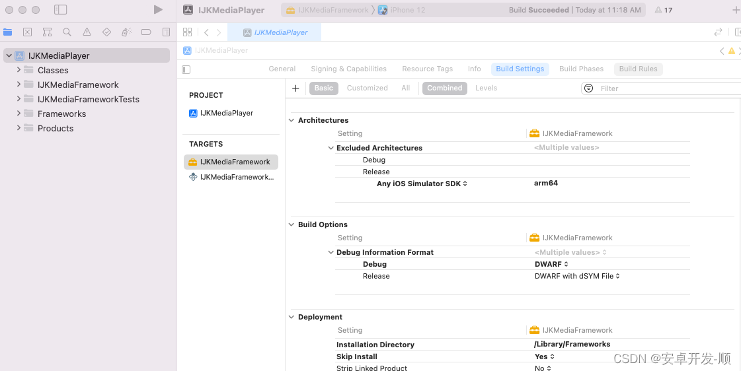Go to previous issue arrow in jump bar

tap(722, 51)
